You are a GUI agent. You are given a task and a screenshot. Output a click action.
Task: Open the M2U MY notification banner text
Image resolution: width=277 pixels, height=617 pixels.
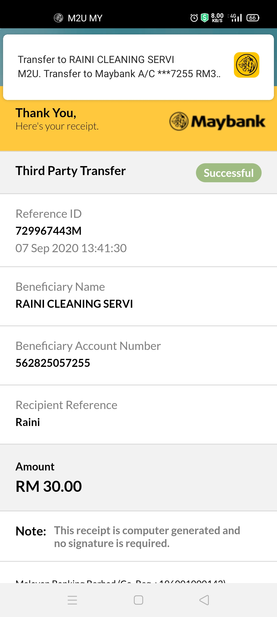click(x=119, y=67)
